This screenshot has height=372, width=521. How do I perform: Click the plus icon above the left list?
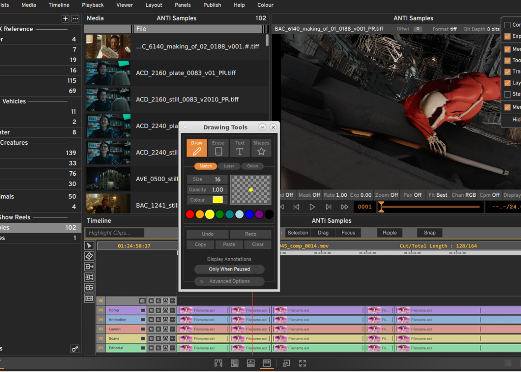click(65, 19)
